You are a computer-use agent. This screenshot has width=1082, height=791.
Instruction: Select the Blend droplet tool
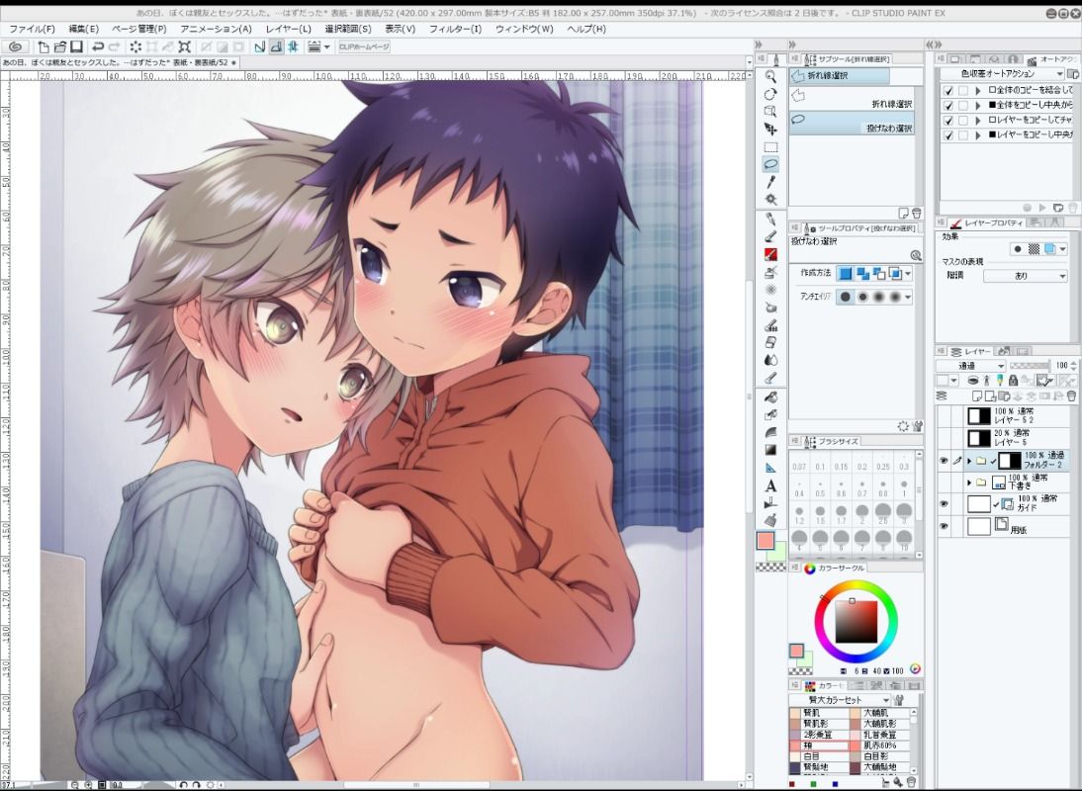tap(770, 360)
